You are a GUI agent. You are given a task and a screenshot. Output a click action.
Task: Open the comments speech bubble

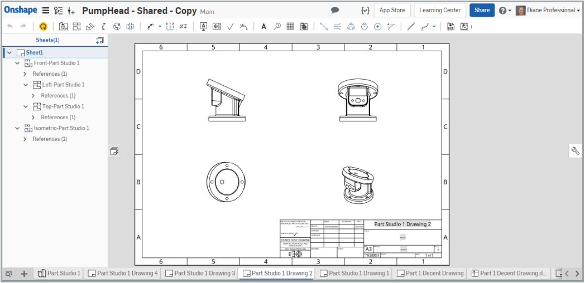point(335,10)
